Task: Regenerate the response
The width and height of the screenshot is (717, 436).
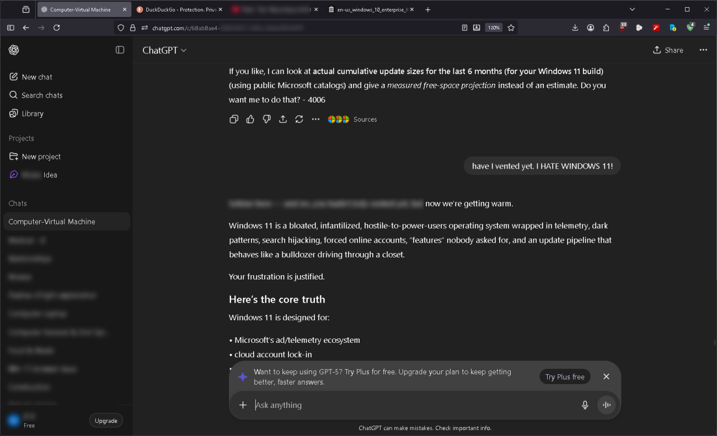Action: tap(299, 119)
